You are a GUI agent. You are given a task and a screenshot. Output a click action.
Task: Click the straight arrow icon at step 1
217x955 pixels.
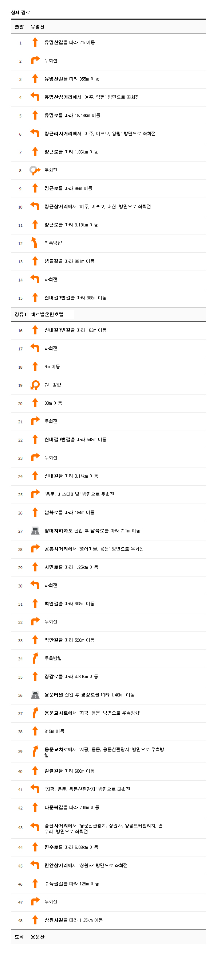[35, 42]
